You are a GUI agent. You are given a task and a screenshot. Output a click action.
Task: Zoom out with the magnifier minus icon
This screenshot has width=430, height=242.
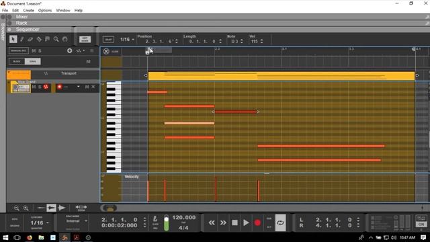(x=16, y=208)
